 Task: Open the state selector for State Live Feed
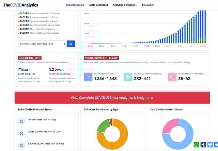(42, 44)
